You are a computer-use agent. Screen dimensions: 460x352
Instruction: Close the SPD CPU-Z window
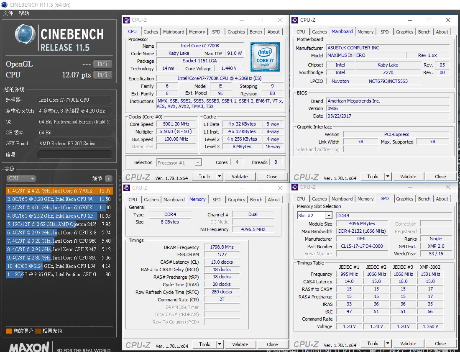coord(448,187)
